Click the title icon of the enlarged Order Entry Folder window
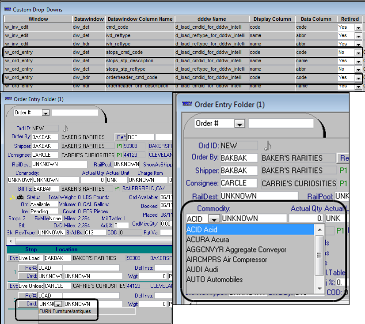365x324 pixels. 187,105
